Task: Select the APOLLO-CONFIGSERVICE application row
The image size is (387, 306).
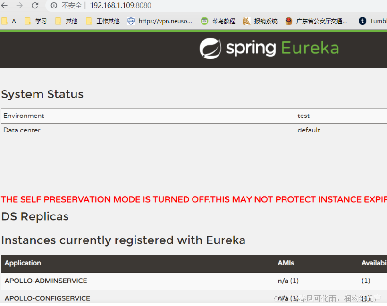Action: (194, 298)
